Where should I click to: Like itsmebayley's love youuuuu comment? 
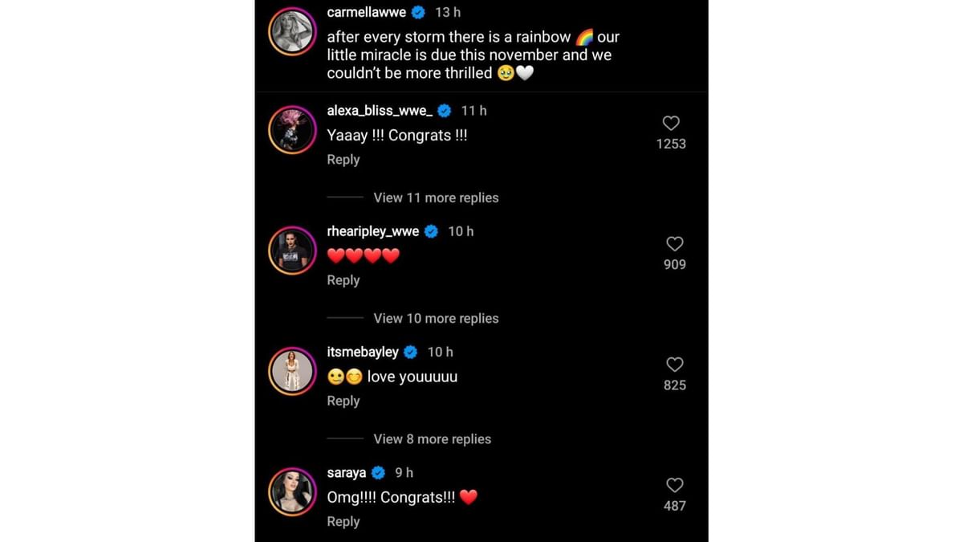[x=674, y=365]
